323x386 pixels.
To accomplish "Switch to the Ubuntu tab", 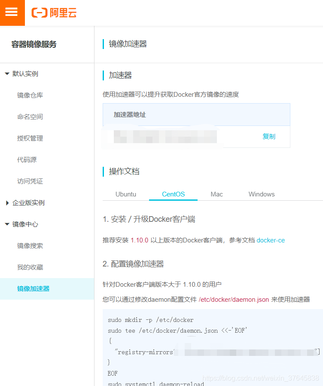I will [126, 194].
